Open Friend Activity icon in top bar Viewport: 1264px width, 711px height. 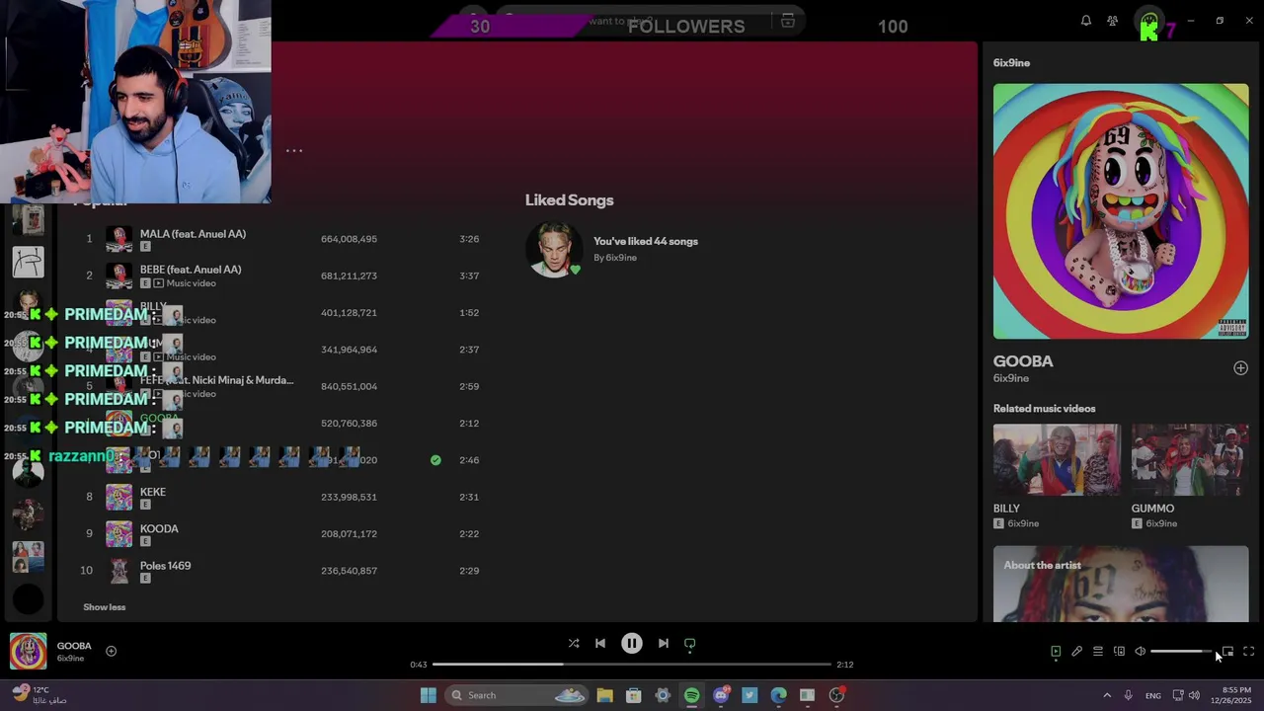[1113, 21]
